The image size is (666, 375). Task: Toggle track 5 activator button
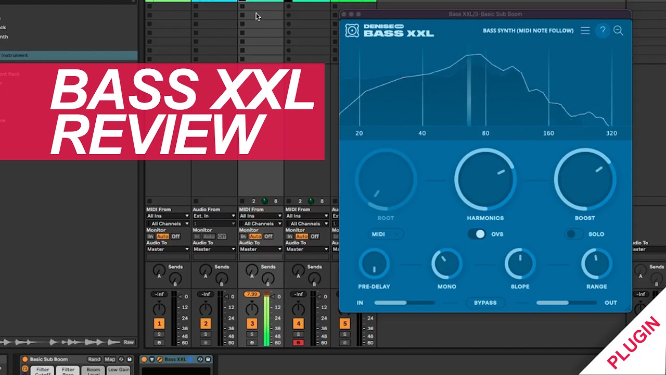(x=344, y=324)
